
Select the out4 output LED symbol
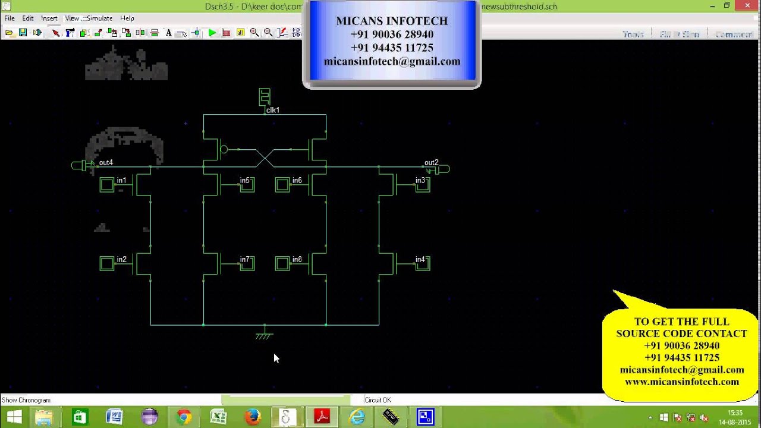tap(82, 166)
